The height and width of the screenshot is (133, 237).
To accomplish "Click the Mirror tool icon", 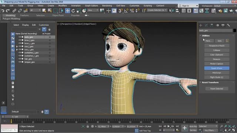I will 171,11.
